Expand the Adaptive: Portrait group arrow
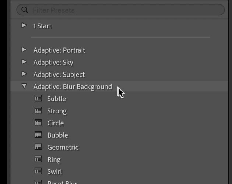 tap(24, 50)
